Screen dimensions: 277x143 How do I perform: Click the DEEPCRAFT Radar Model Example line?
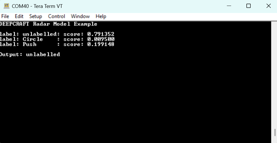(x=48, y=24)
